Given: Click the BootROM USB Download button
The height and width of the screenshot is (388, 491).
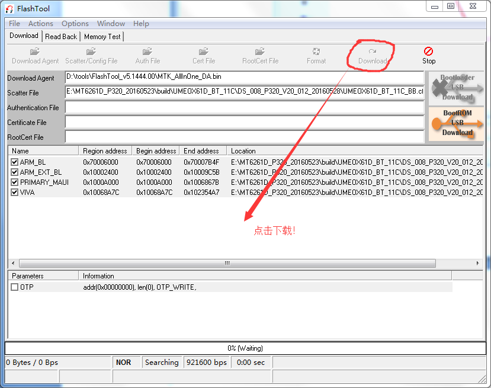Looking at the screenshot, I should pyautogui.click(x=455, y=124).
